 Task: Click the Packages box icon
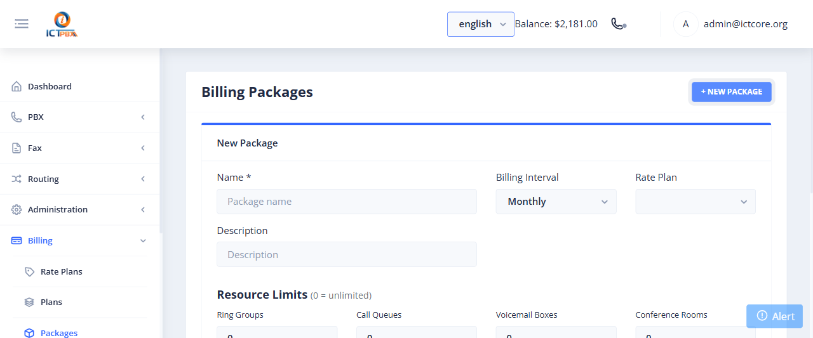pyautogui.click(x=29, y=333)
